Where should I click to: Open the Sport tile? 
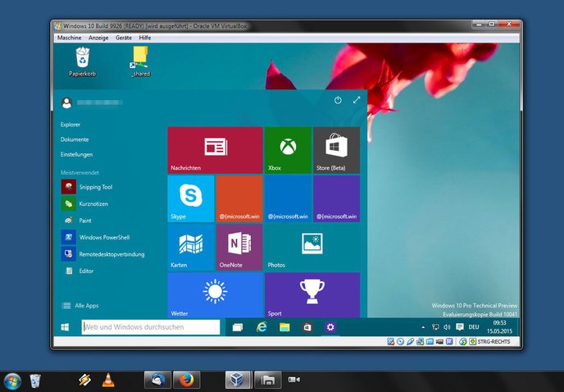tap(312, 295)
